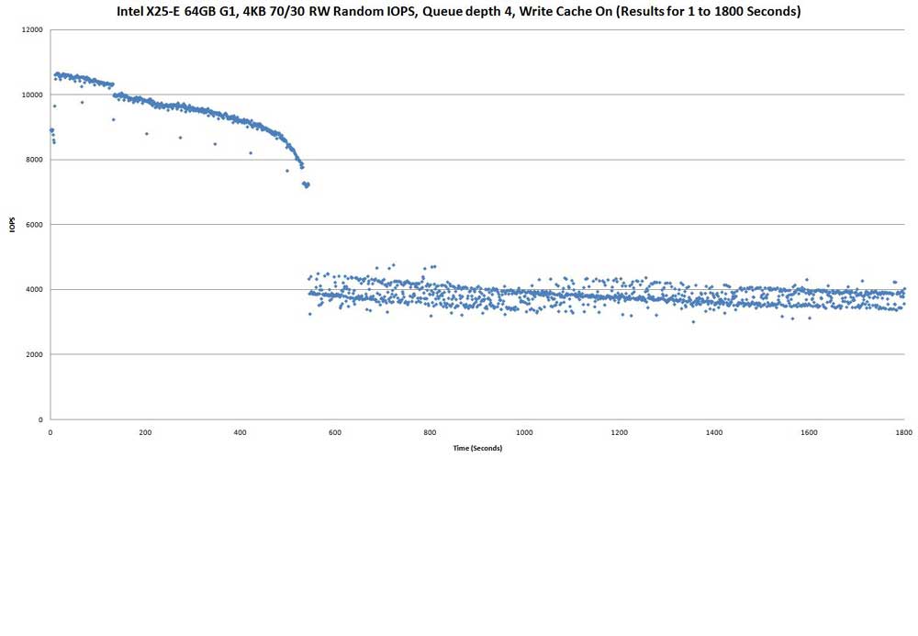Select the "12000" IOPS axis label
Image resolution: width=918 pixels, height=636 pixels.
33,30
